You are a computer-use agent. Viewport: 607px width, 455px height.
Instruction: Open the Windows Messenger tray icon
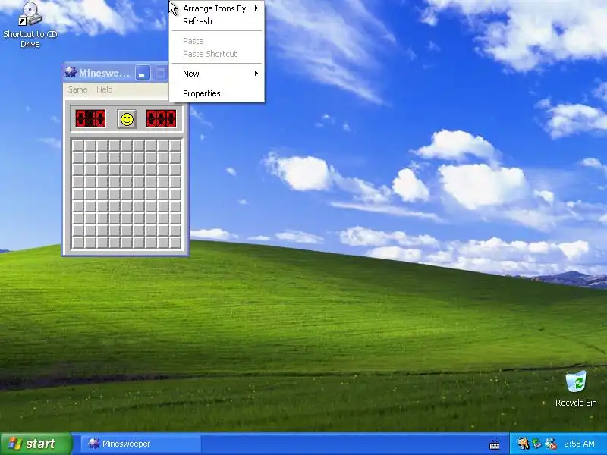click(551, 444)
